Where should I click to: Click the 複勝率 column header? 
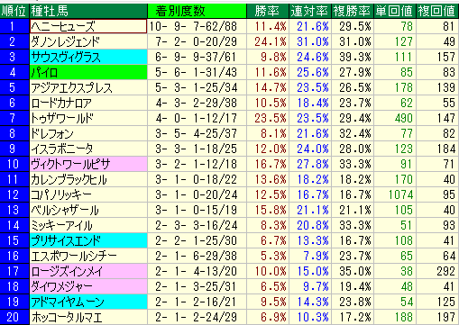[x=353, y=11]
